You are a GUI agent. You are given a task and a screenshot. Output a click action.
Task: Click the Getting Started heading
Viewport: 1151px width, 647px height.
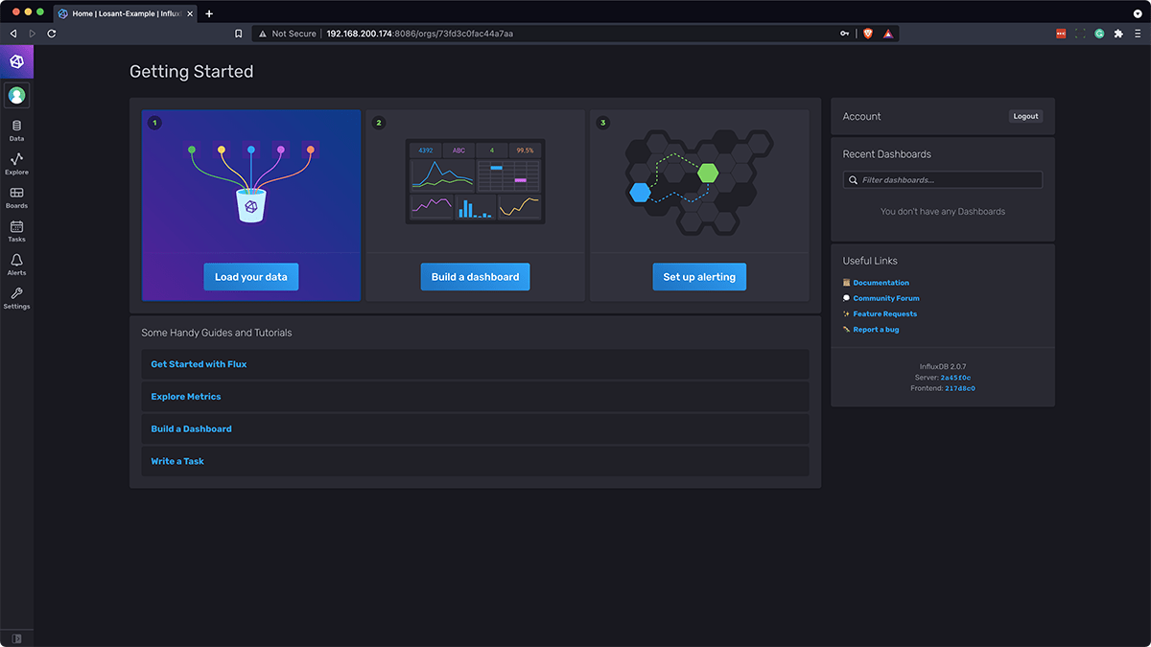coord(192,72)
